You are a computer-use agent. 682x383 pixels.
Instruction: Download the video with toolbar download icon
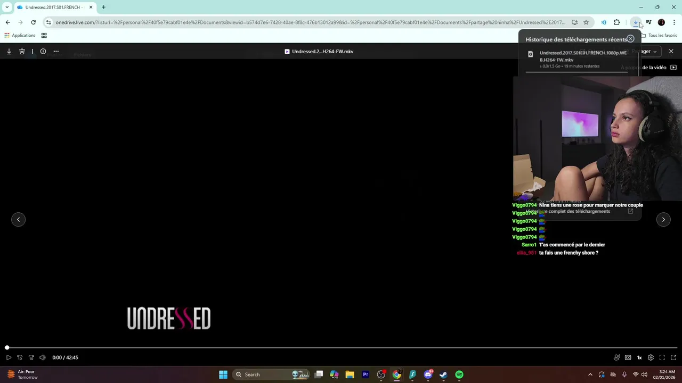click(9, 52)
